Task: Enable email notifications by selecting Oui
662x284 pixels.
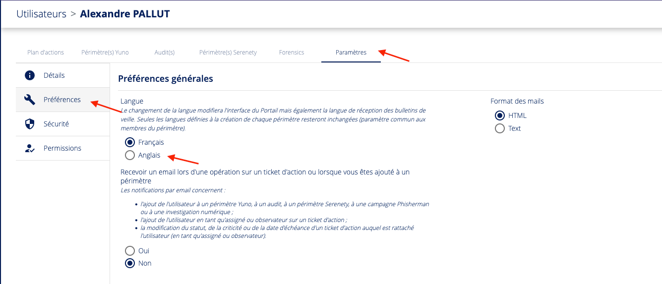Action: pyautogui.click(x=130, y=251)
